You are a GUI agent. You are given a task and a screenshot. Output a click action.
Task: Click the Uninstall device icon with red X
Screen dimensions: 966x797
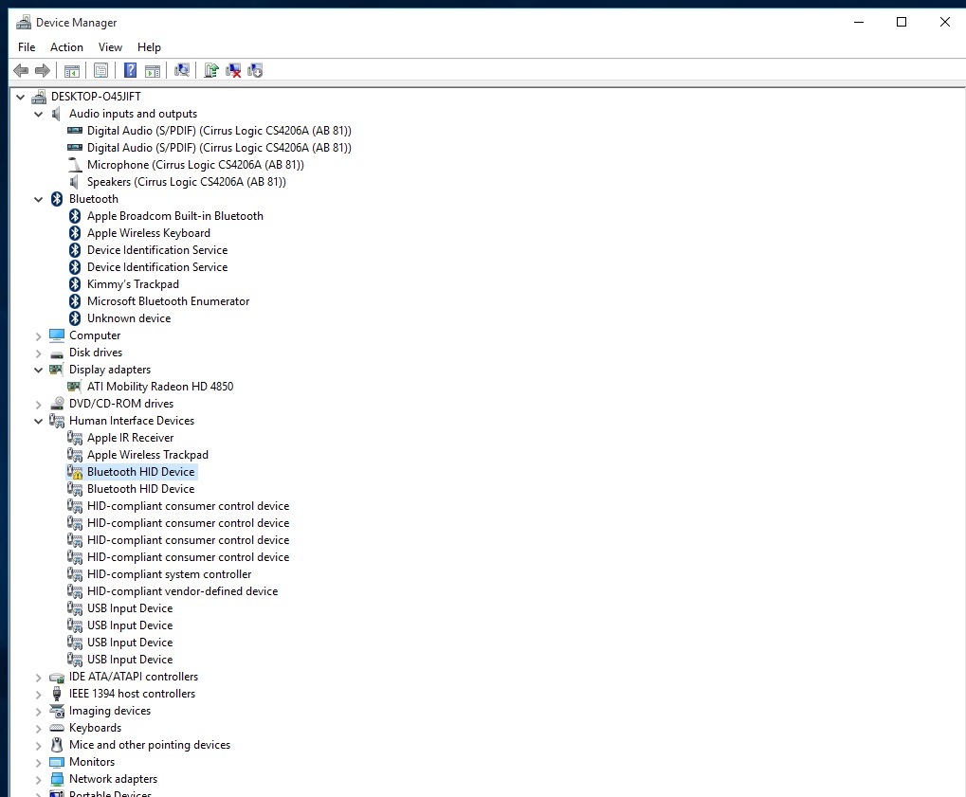[233, 71]
